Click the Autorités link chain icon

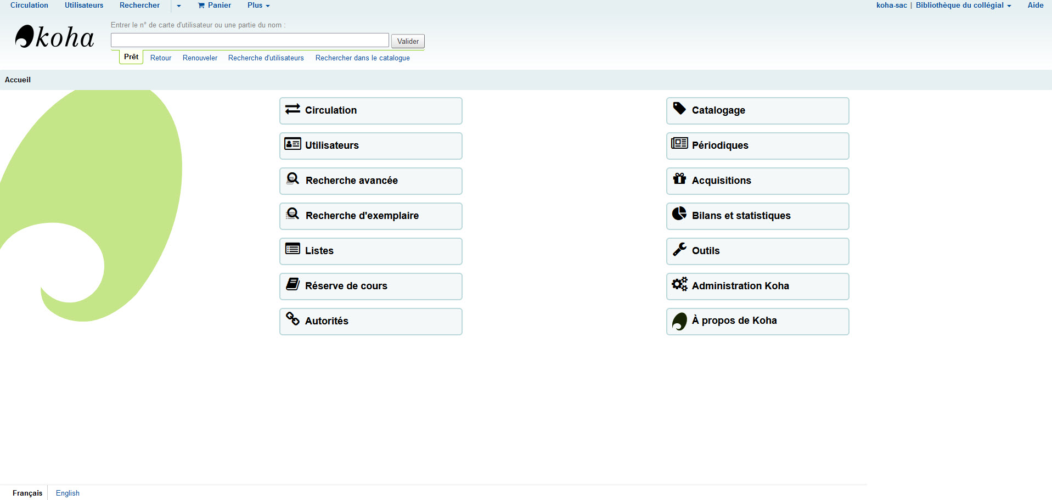[292, 318]
